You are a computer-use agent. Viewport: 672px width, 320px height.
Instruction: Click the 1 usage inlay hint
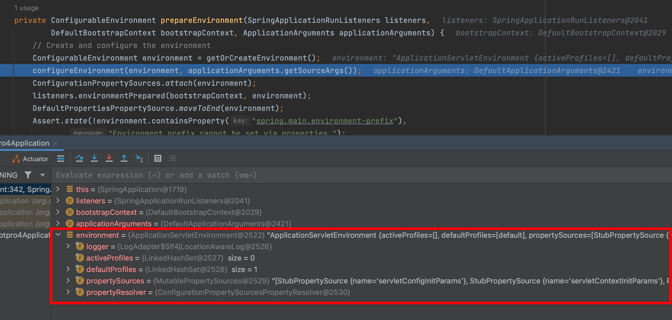pyautogui.click(x=26, y=8)
